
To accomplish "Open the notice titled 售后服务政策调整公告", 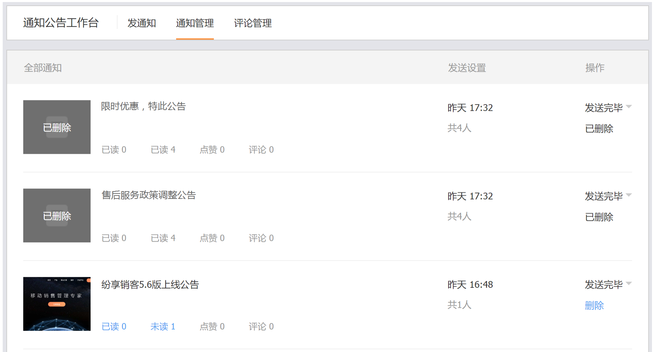I will point(149,195).
